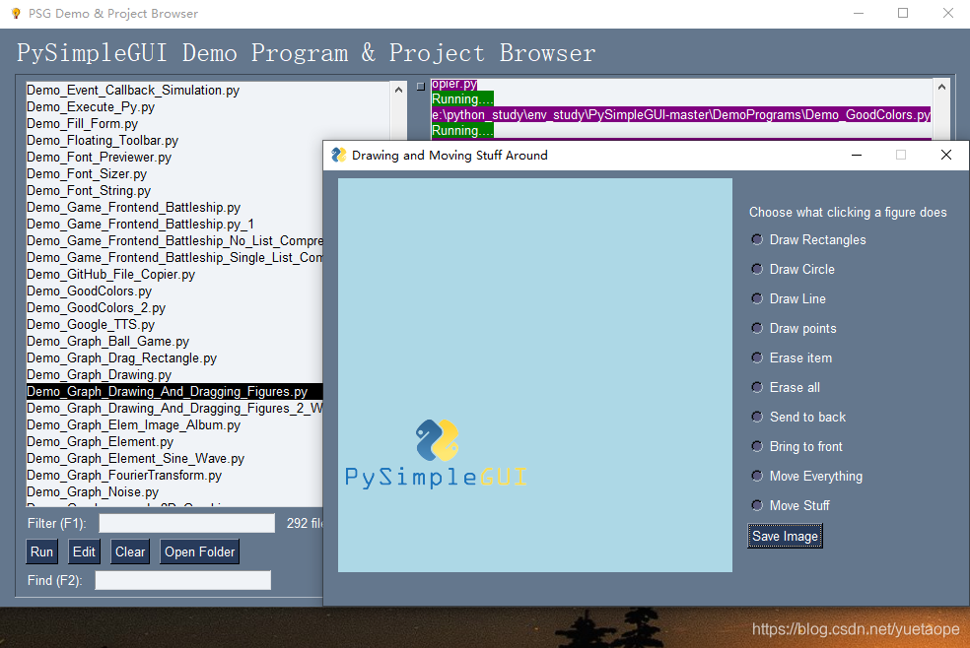Click the Run button in Project Browser

pyautogui.click(x=42, y=551)
